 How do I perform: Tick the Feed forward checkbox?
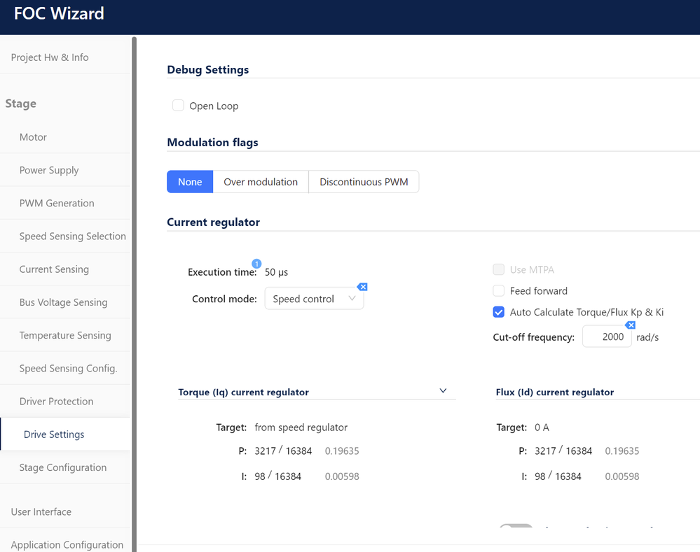click(499, 290)
